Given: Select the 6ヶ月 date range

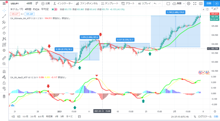Looking at the screenshot, I should tap(41, 117).
